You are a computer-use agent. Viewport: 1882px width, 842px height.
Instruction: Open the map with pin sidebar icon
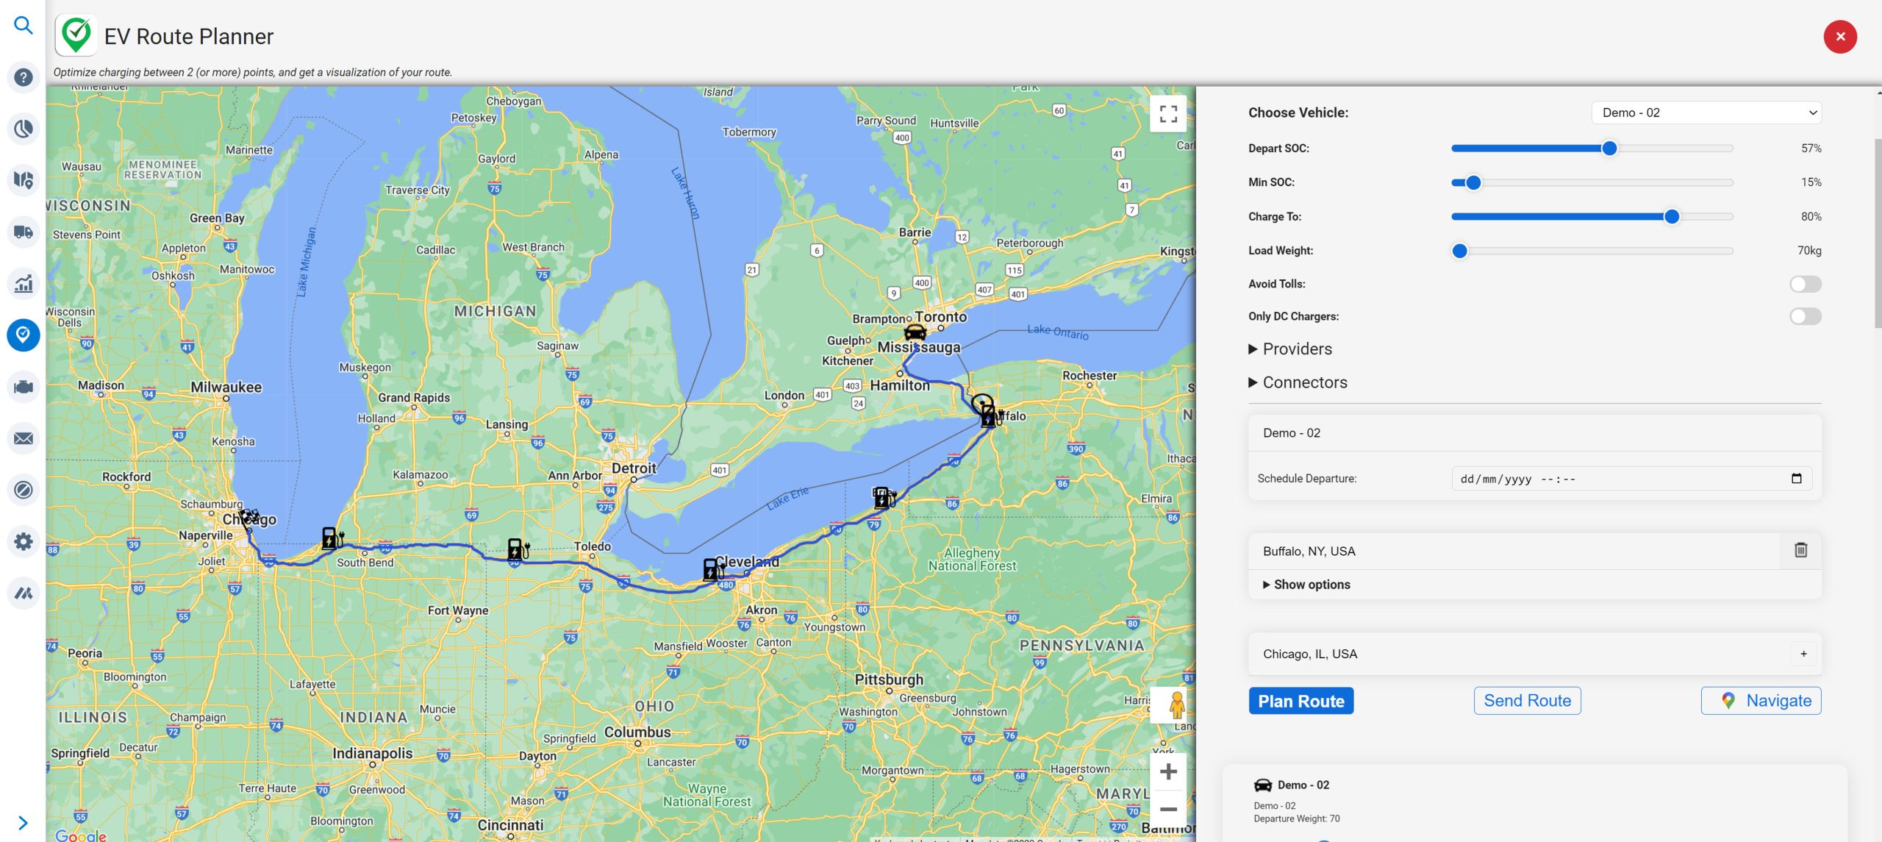click(x=24, y=180)
